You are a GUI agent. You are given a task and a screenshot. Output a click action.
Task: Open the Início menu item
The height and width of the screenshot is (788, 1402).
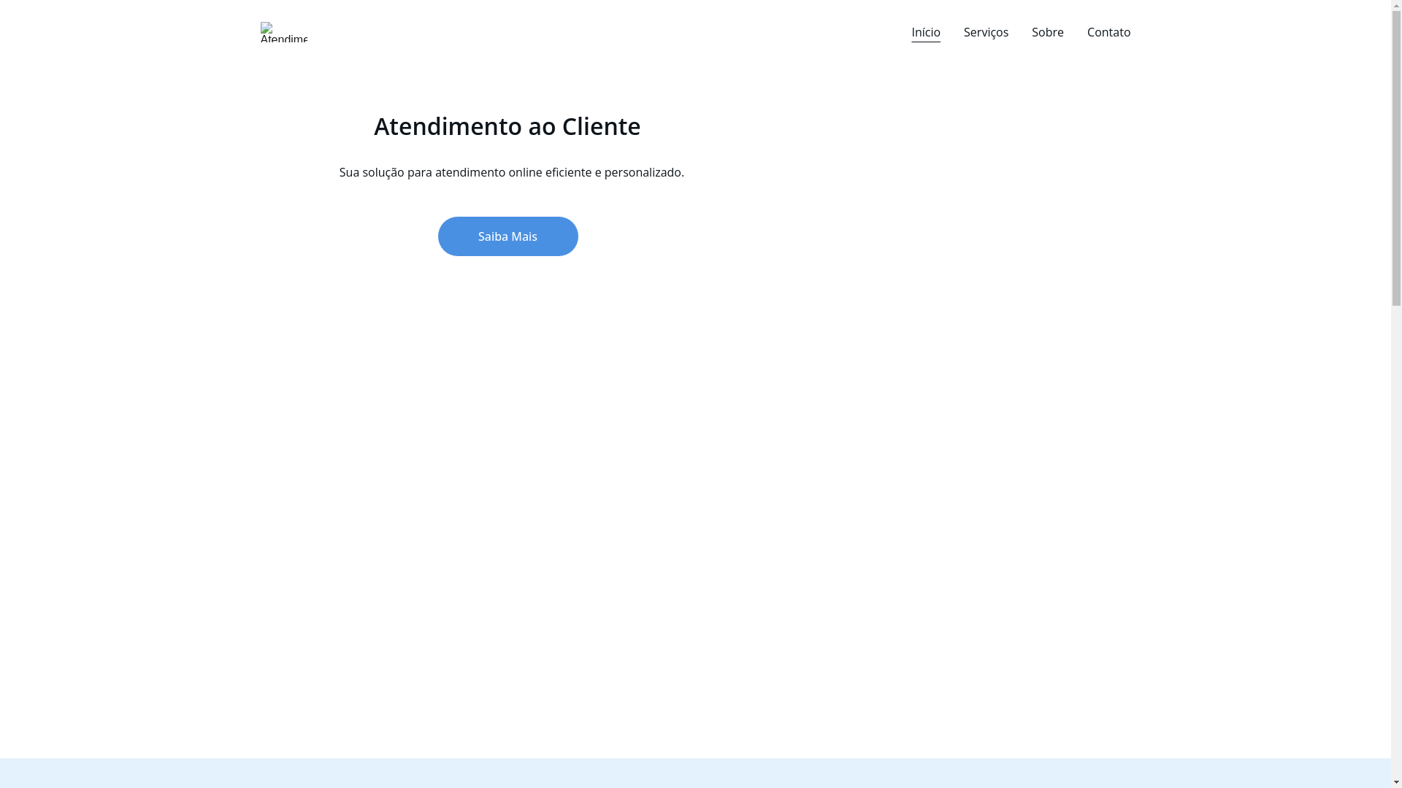(x=925, y=32)
